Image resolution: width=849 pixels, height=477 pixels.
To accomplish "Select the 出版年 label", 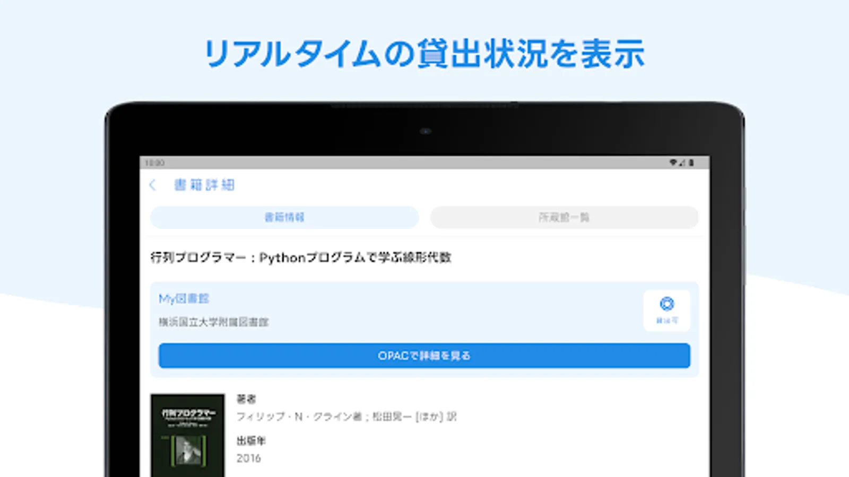I will [251, 440].
